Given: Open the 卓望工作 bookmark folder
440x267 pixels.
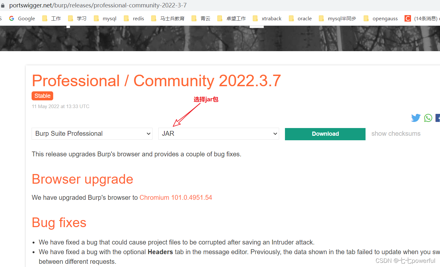Looking at the screenshot, I should (232, 18).
